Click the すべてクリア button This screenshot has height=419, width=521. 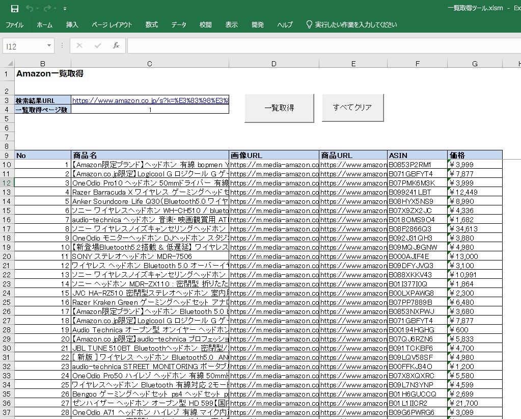point(352,108)
